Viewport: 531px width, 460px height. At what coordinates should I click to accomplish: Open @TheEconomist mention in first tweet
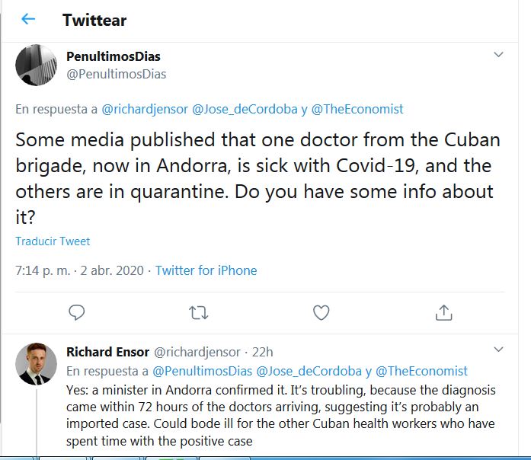point(357,109)
